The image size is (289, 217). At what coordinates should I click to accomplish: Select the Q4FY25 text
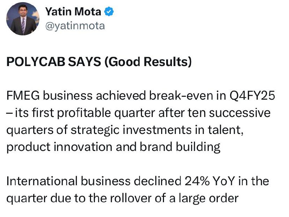click(252, 96)
